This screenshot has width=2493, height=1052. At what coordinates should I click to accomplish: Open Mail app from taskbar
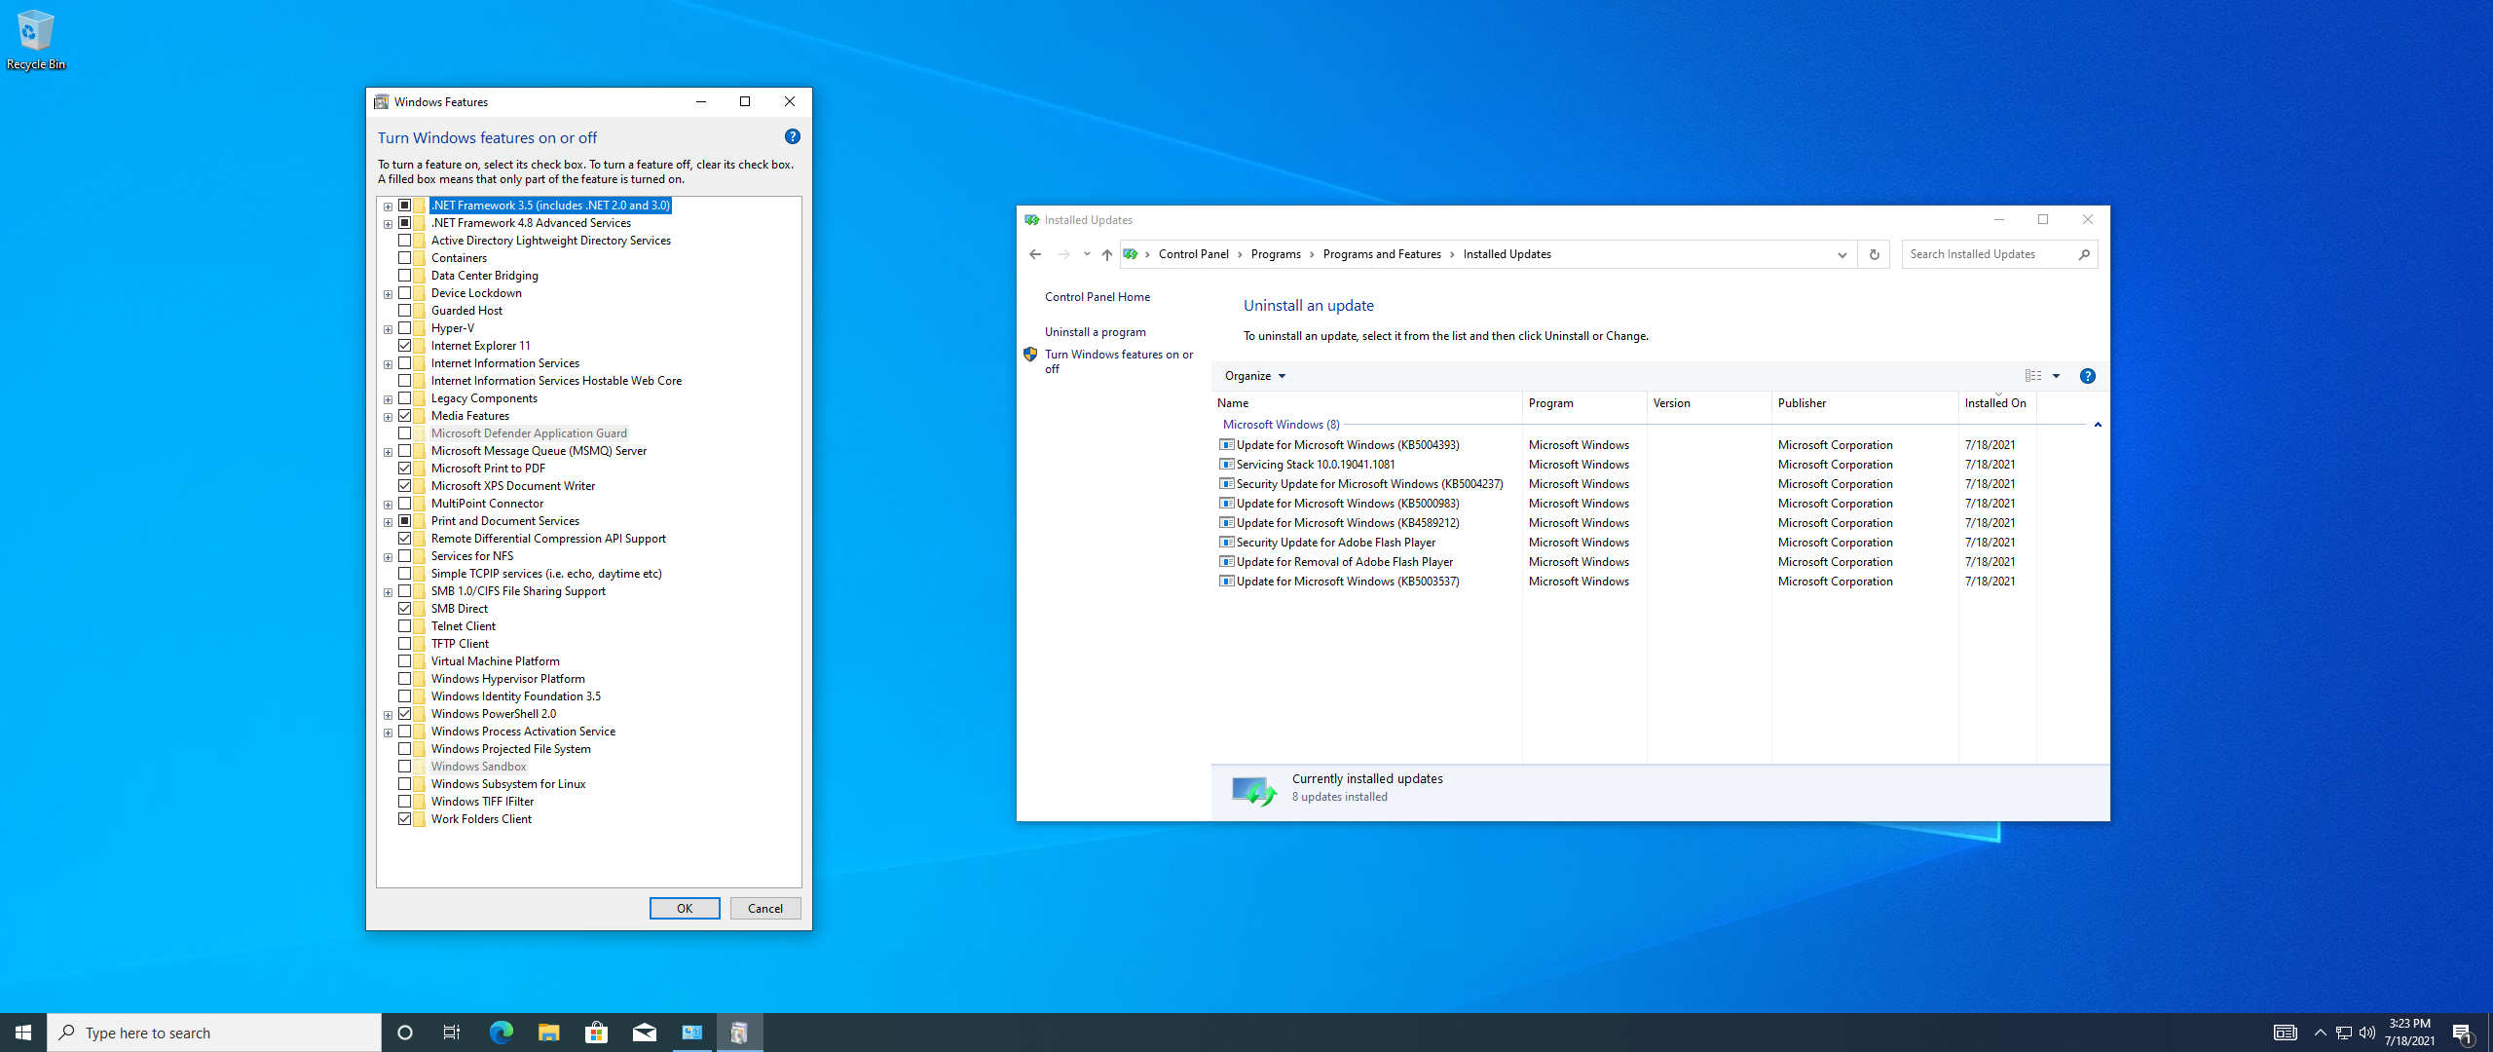coord(644,1033)
